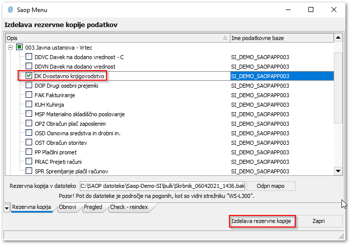350x245 pixels.
Task: Click database name cell in DDVN row
Action: click(x=260, y=67)
